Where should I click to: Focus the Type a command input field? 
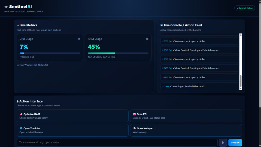pyautogui.click(x=117, y=143)
